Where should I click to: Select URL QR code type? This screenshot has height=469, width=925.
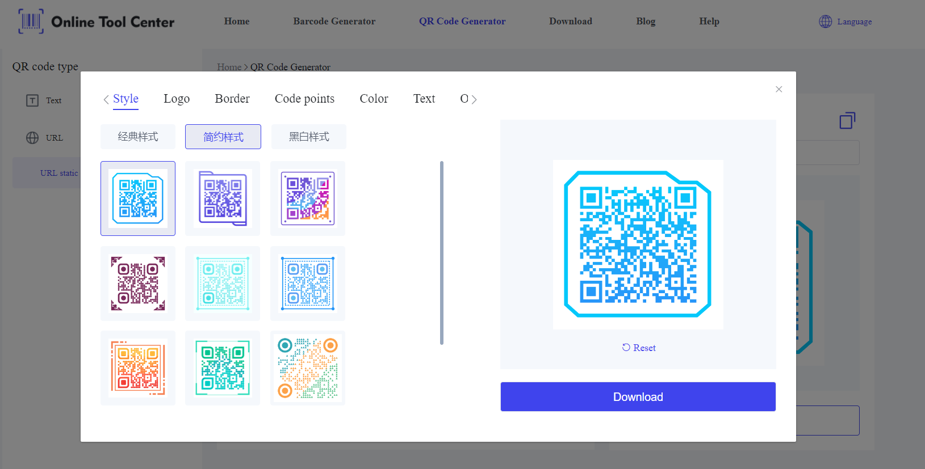click(x=45, y=138)
